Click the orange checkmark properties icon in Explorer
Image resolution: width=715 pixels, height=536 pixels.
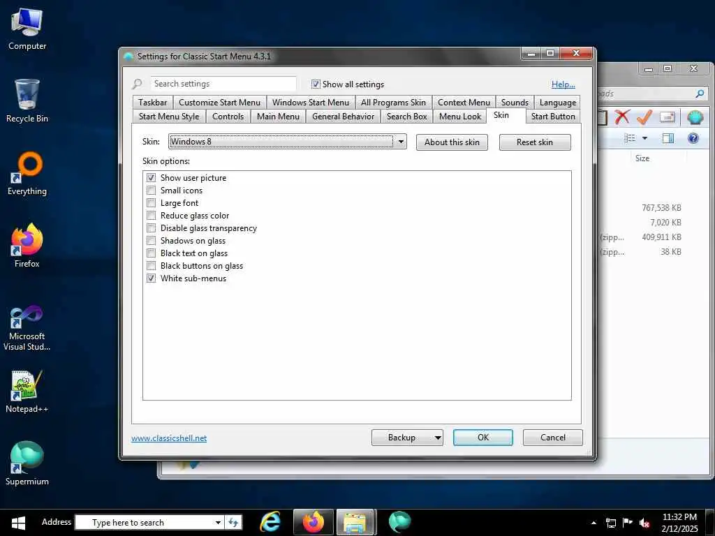[x=644, y=117]
